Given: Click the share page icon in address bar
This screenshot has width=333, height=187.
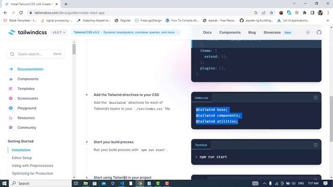Looking at the screenshot, I should 264,12.
